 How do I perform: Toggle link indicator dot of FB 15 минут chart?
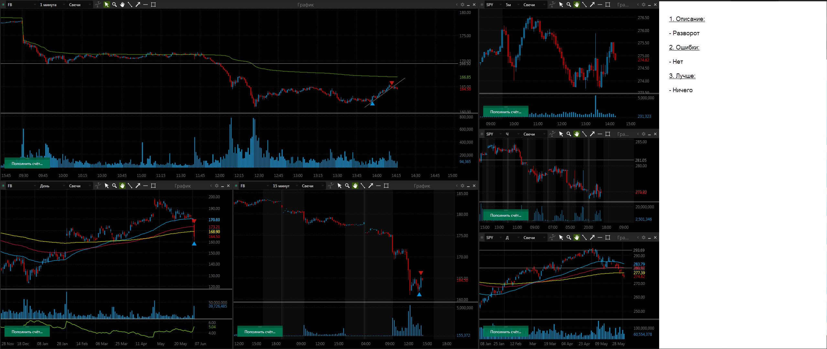[x=236, y=186]
